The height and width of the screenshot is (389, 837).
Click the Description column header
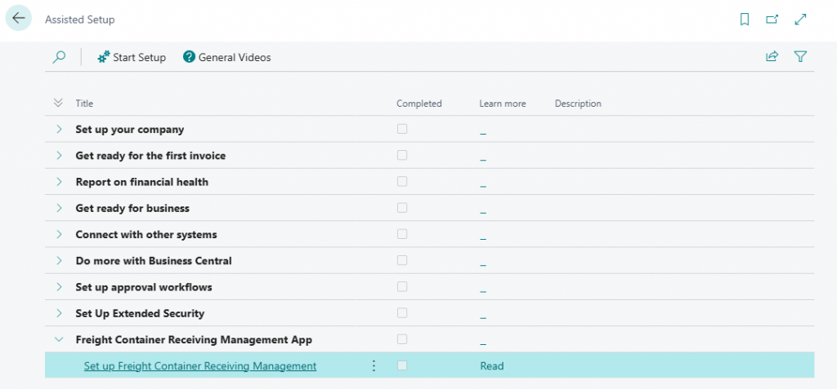click(x=578, y=104)
